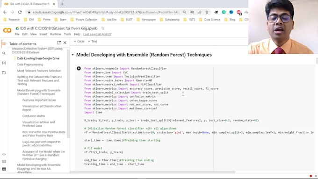Jump to Visualization of Real and Predicted Data
This screenshot has height=179, width=318.
(38, 124)
